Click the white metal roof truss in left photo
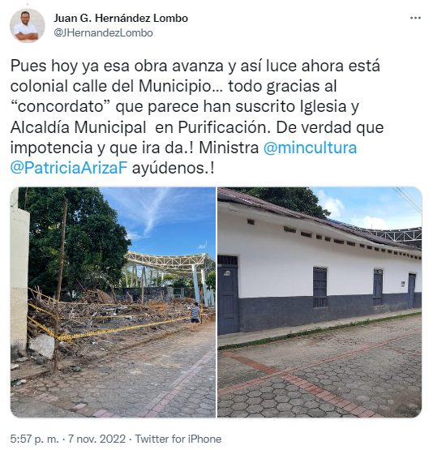433x450 pixels. (x=171, y=261)
